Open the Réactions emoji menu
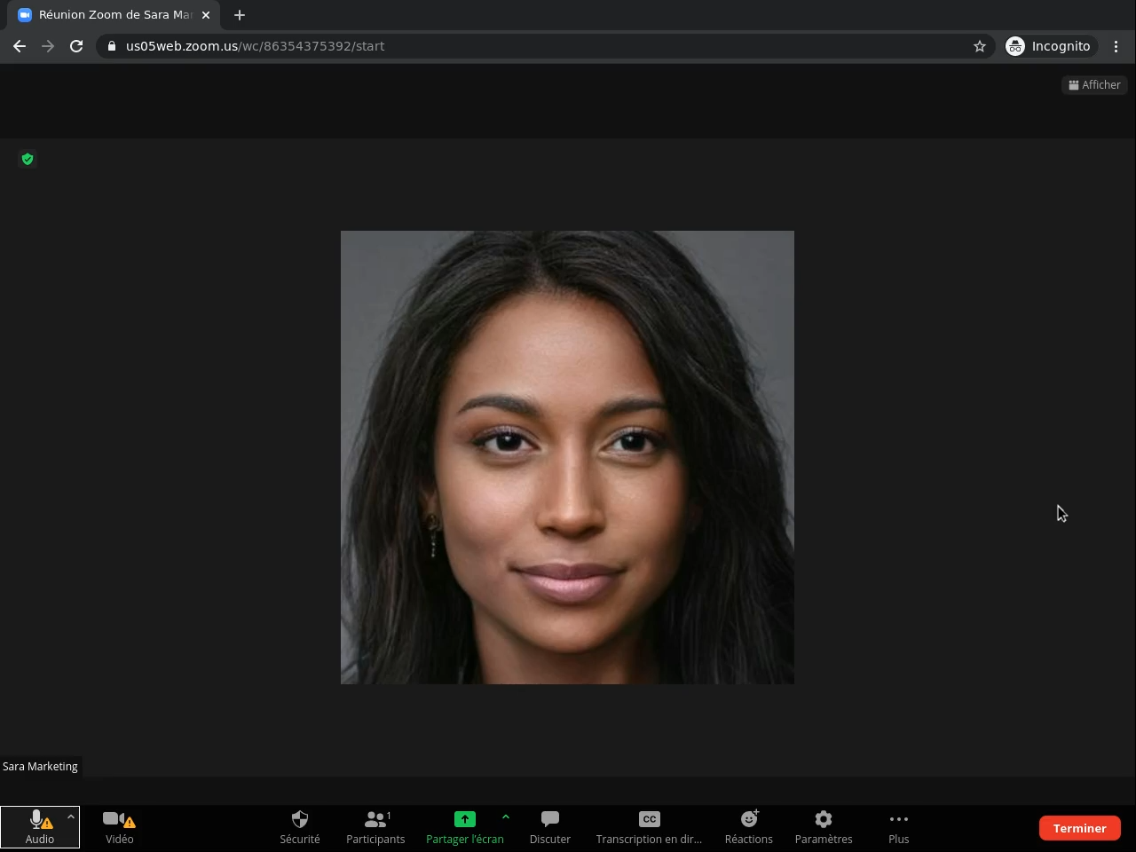Screen dimensions: 1136x852 coord(749,827)
